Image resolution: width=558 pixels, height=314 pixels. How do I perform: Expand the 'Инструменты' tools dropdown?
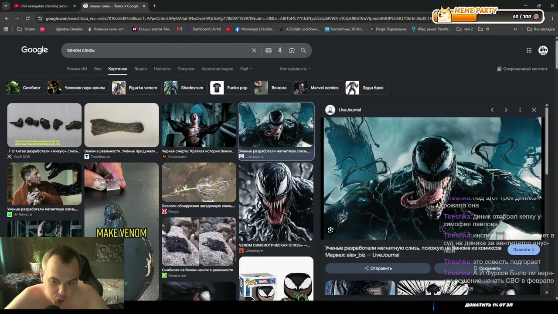[295, 69]
